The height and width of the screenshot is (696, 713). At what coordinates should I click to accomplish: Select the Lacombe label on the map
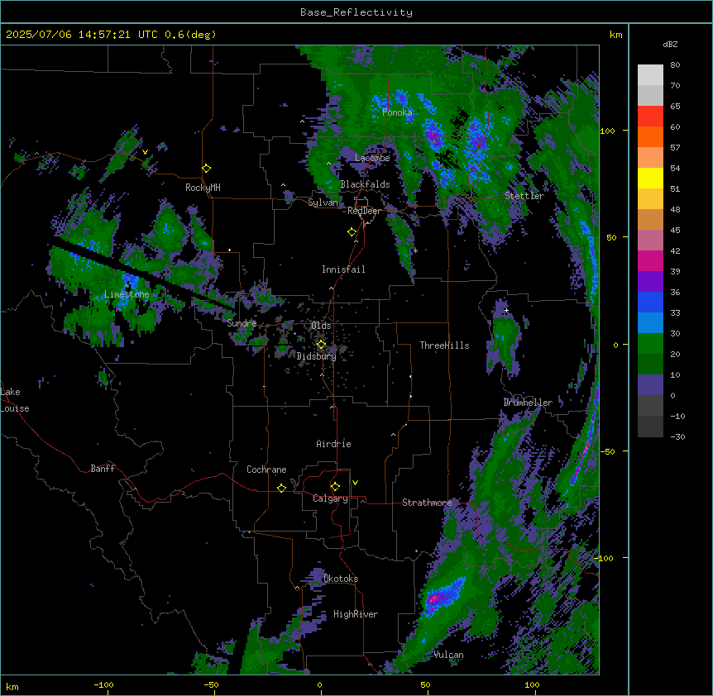tap(372, 158)
